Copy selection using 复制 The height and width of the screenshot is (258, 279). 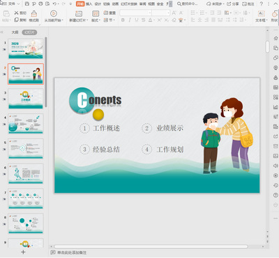pyautogui.click(x=20, y=20)
